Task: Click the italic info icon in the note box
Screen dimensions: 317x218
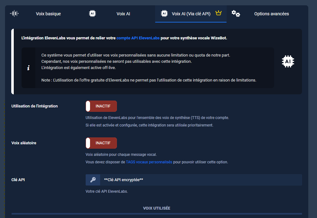Action: [x=28, y=68]
